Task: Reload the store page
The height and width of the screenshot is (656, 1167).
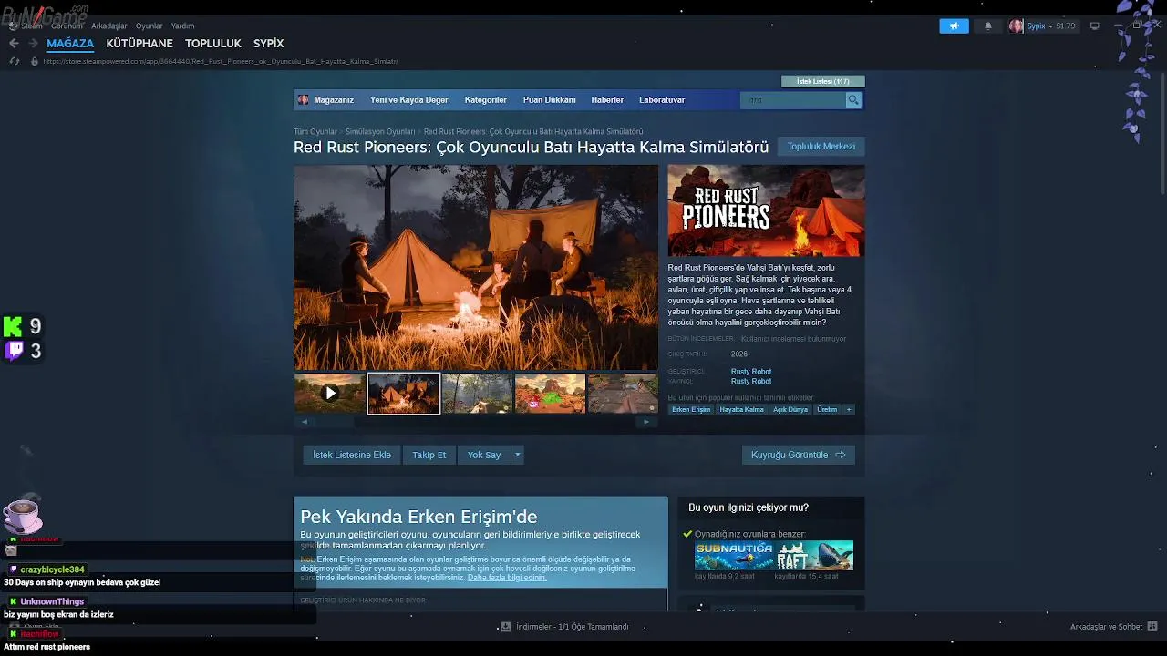Action: [x=14, y=61]
